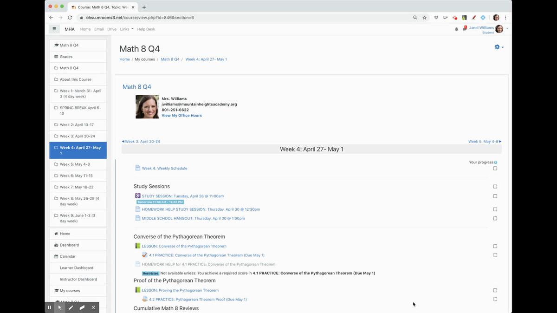
Task: Open a new browser tab with plus
Action: (144, 7)
